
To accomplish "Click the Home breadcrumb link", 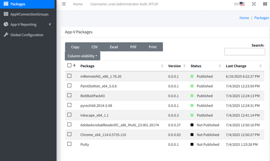I will (244, 18).
